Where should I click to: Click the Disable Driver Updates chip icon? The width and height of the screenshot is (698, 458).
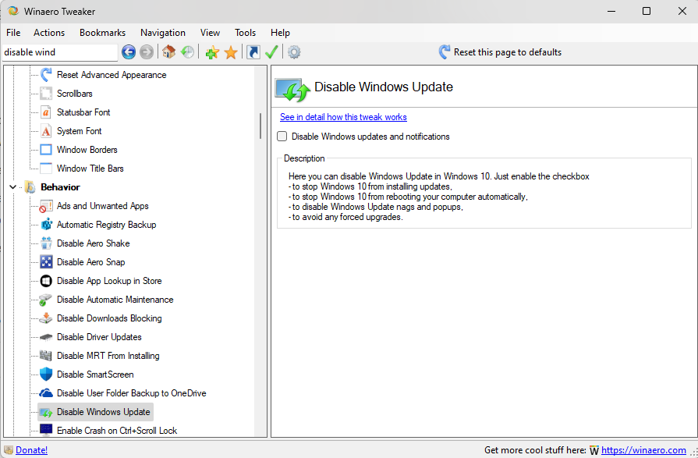[x=46, y=337]
